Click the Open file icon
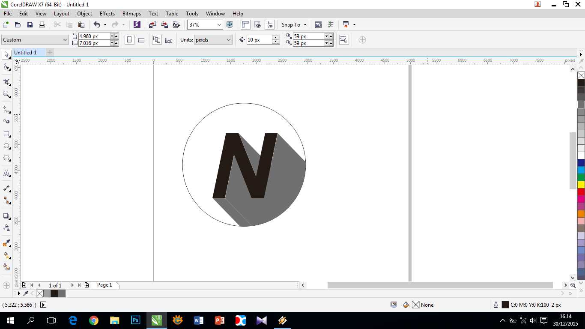This screenshot has height=329, width=585. tap(18, 25)
